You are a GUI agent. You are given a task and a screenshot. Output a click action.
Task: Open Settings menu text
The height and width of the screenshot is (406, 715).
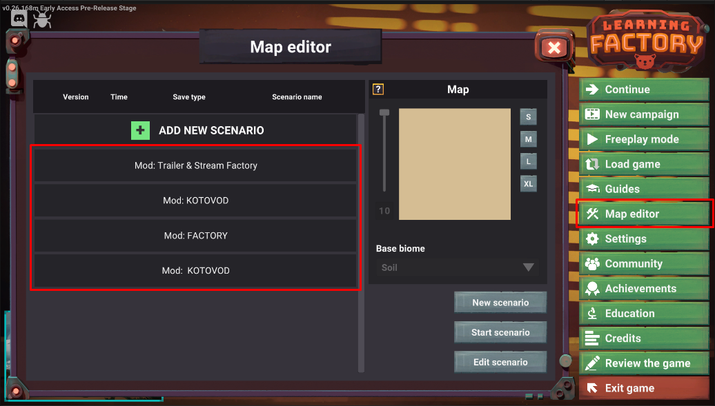click(625, 238)
